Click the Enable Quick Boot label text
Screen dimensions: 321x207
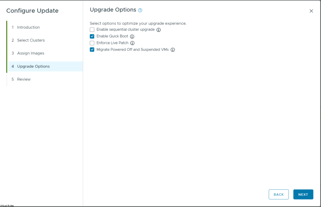tap(112, 36)
